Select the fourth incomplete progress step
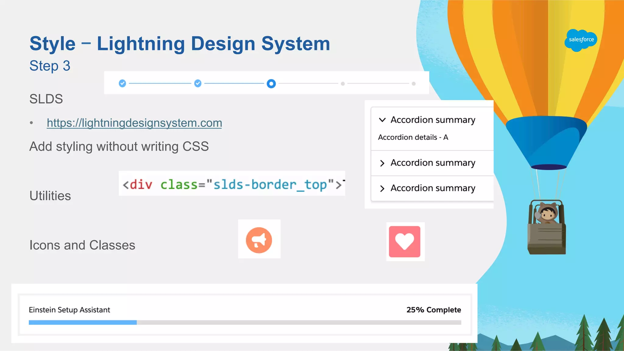The image size is (624, 351). (343, 83)
